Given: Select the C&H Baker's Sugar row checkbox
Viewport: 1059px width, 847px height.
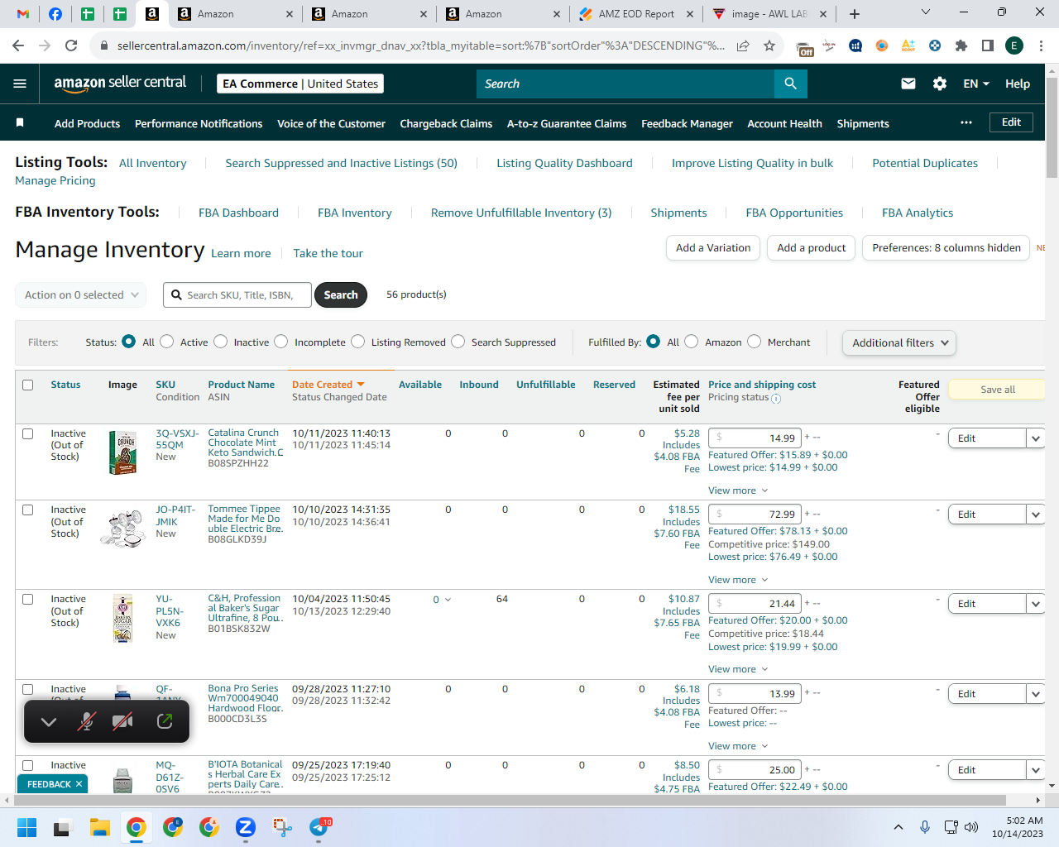Looking at the screenshot, I should [x=28, y=599].
